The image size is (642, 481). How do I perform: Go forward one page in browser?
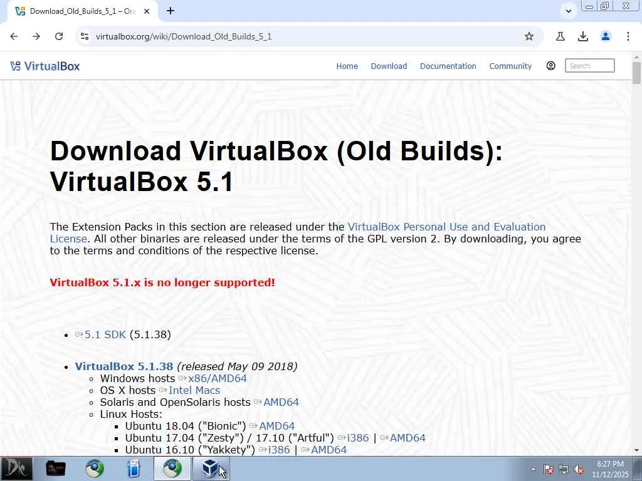[36, 36]
